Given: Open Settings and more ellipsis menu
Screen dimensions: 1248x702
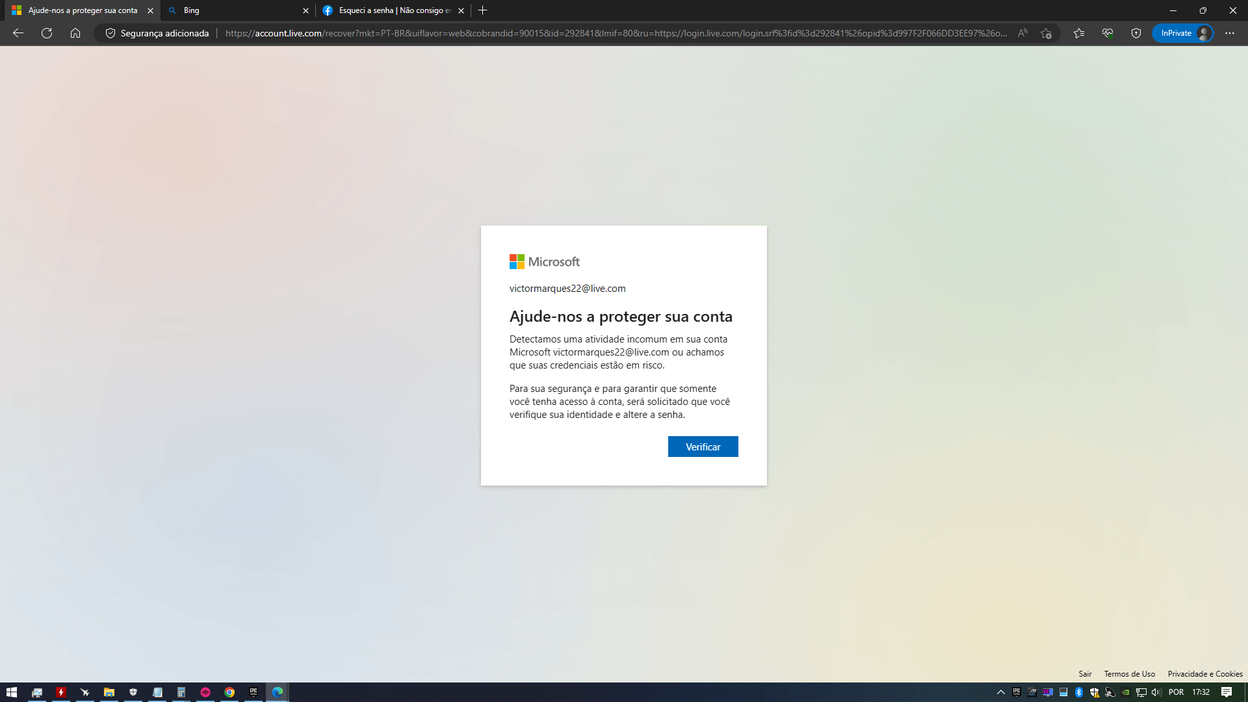Looking at the screenshot, I should click(1230, 33).
